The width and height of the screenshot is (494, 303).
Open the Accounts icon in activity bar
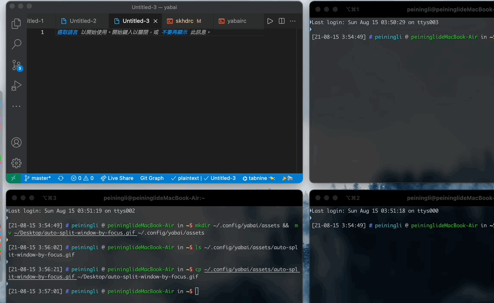pos(16,142)
